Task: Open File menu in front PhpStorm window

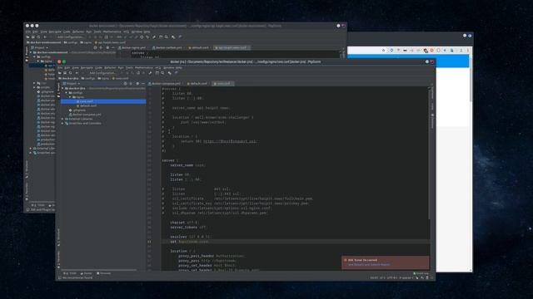Action: pos(60,68)
